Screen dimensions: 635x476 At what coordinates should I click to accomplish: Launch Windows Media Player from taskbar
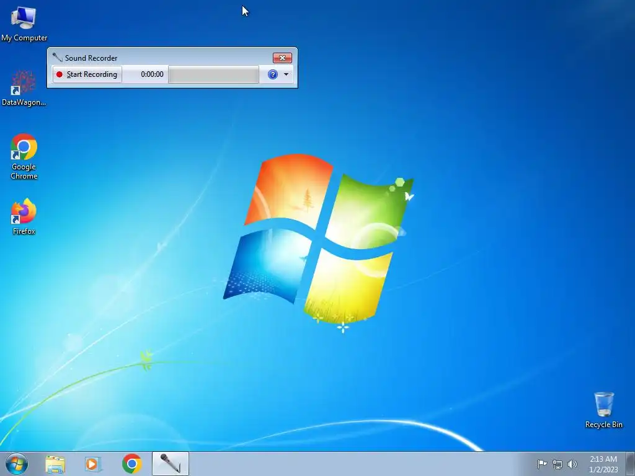[93, 464]
